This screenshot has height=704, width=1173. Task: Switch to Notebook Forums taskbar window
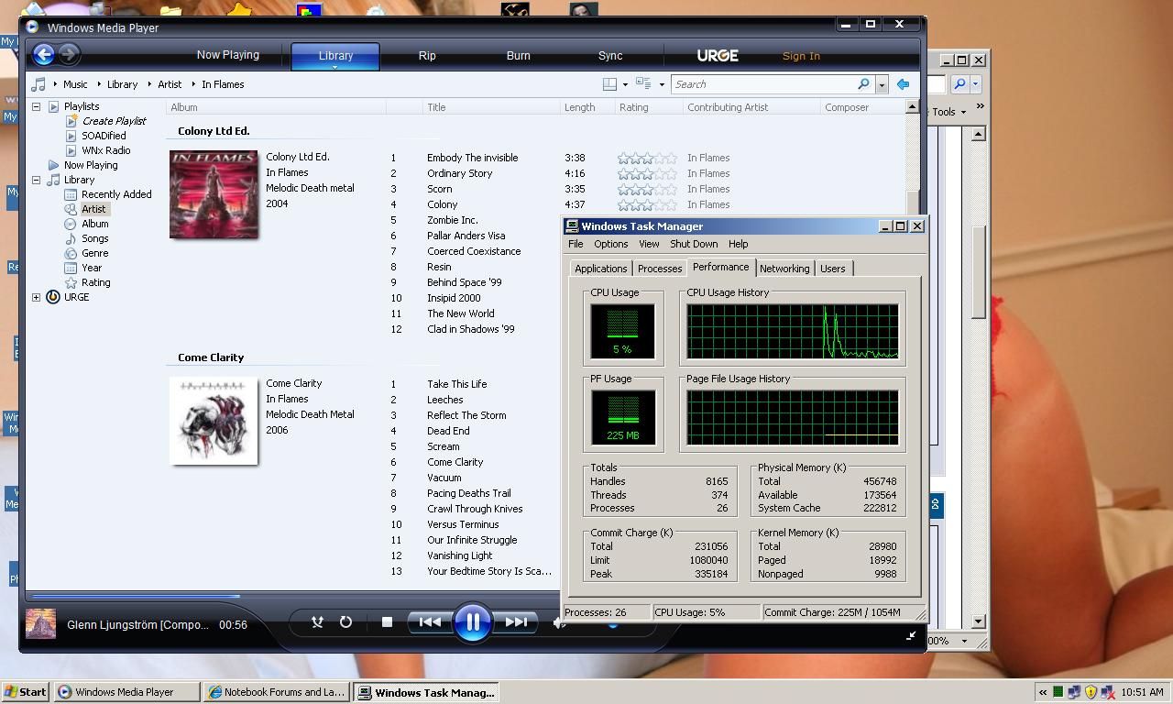tap(277, 692)
